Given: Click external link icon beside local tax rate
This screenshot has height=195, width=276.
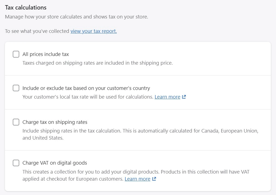Looking at the screenshot, I should tap(184, 97).
